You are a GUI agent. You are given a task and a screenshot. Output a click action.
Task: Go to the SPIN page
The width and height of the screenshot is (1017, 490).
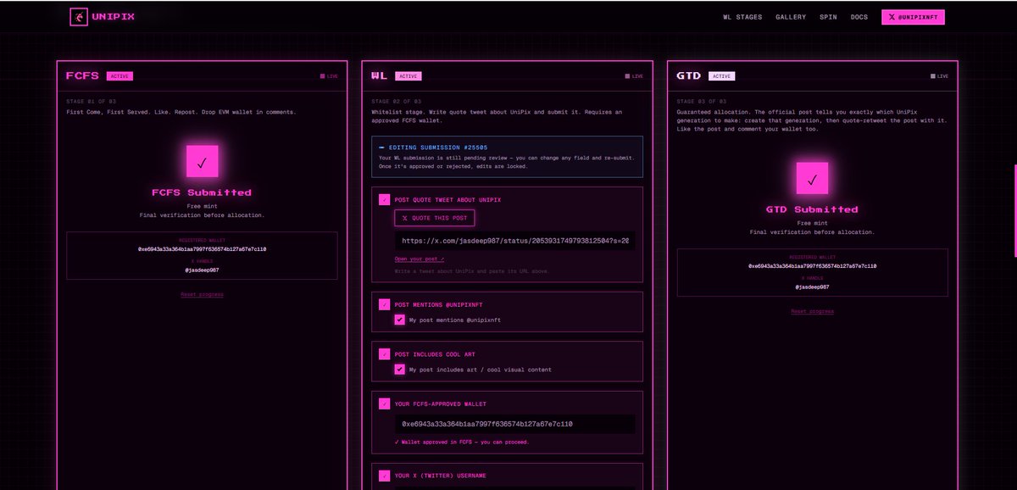828,17
